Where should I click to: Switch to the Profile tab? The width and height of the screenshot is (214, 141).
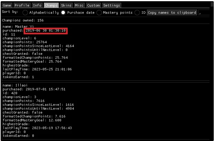(22, 5)
